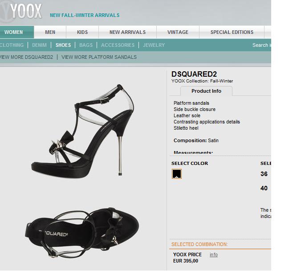Open the YOOX price info link

(x=214, y=254)
